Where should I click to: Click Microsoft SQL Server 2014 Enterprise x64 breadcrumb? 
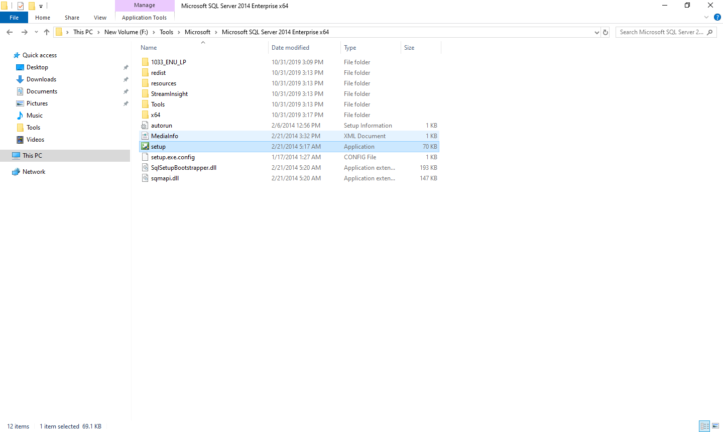pos(275,32)
